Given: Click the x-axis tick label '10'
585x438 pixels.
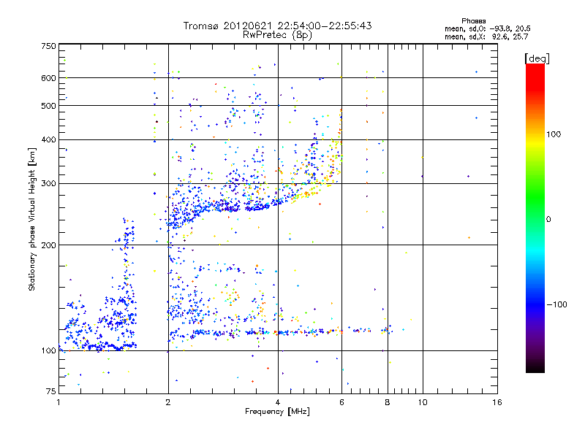Looking at the screenshot, I should (423, 402).
